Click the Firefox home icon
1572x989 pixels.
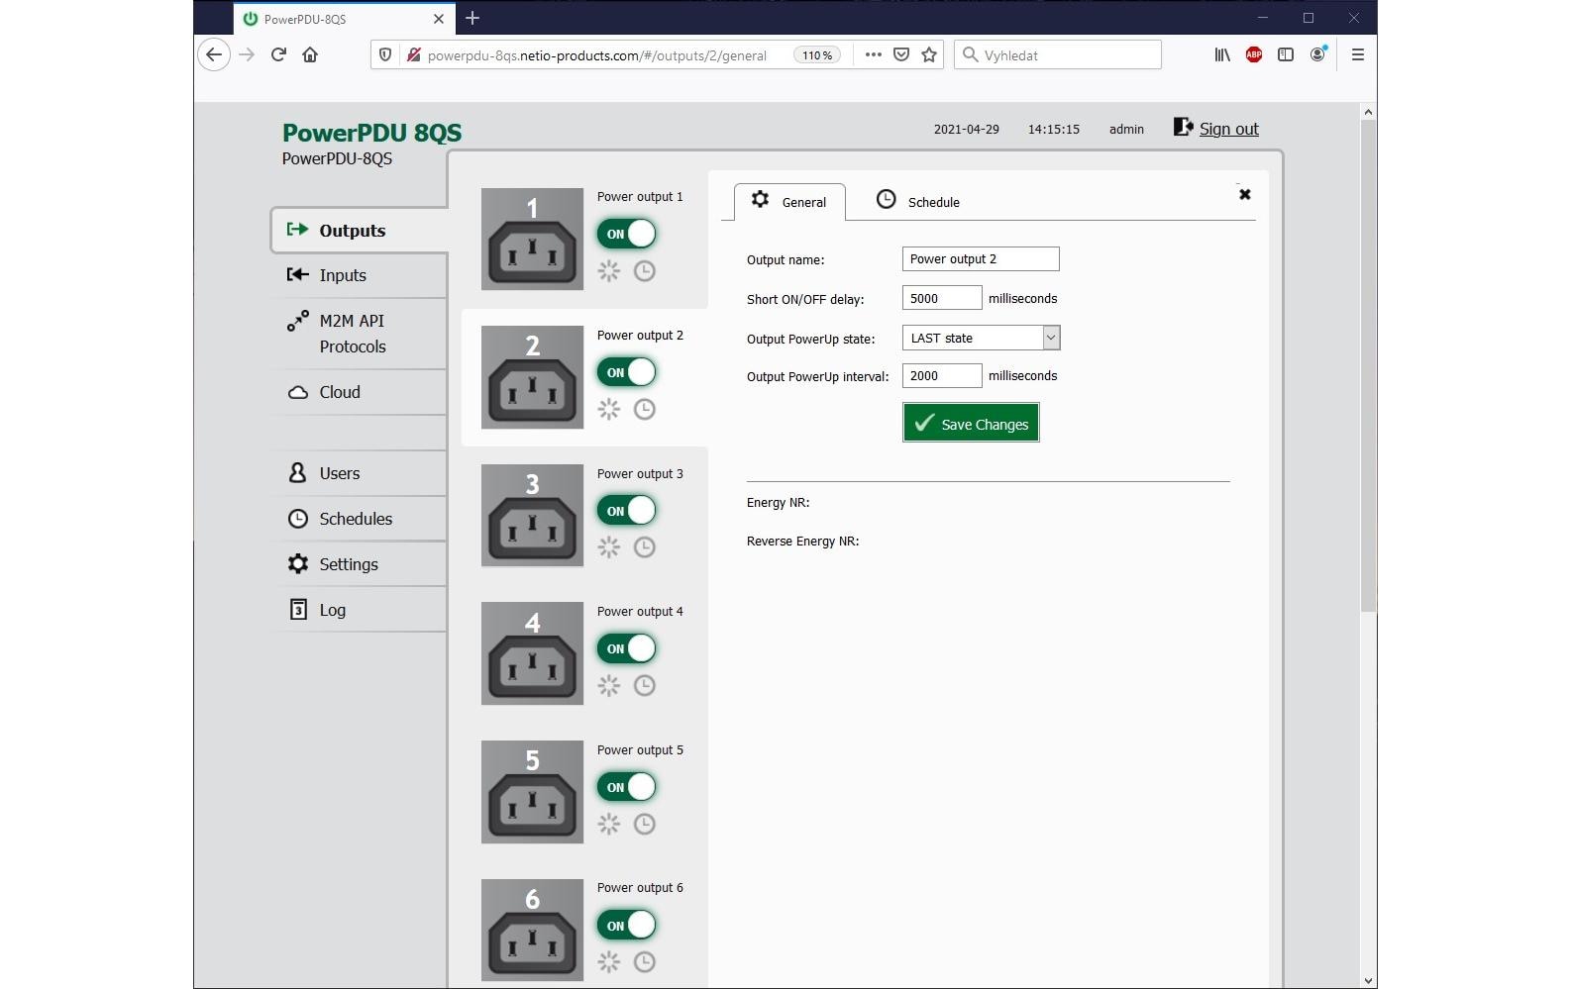click(x=310, y=54)
